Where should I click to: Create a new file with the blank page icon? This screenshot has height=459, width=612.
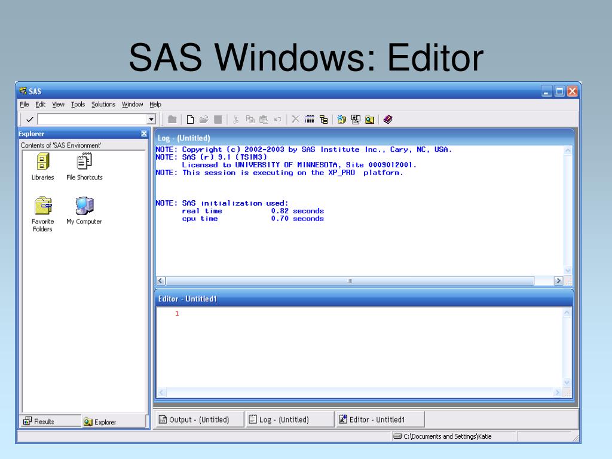[x=190, y=120]
